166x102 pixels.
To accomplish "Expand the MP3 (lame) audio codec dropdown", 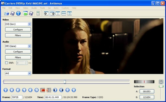I will point(18,46).
